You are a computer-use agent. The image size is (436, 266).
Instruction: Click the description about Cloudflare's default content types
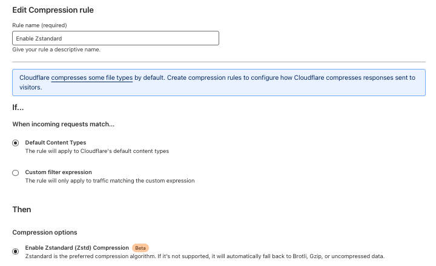[97, 151]
